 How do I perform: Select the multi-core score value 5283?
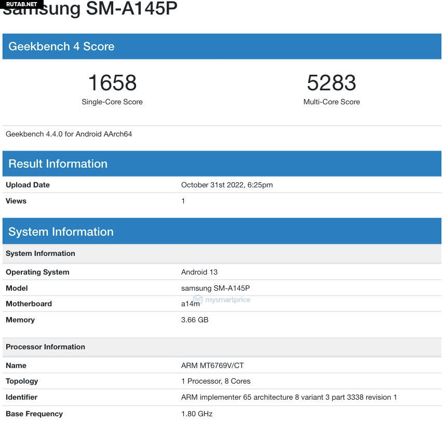[331, 83]
